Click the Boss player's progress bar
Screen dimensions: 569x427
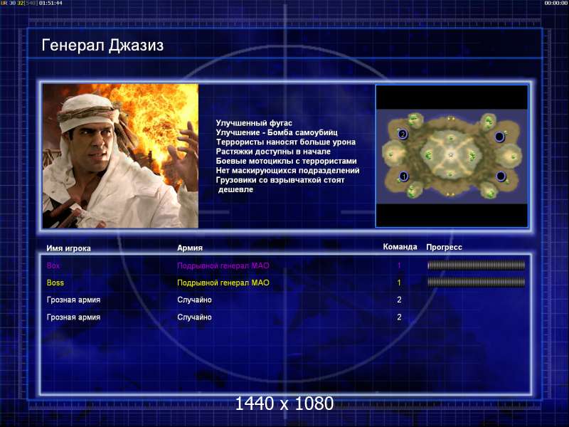click(x=476, y=282)
